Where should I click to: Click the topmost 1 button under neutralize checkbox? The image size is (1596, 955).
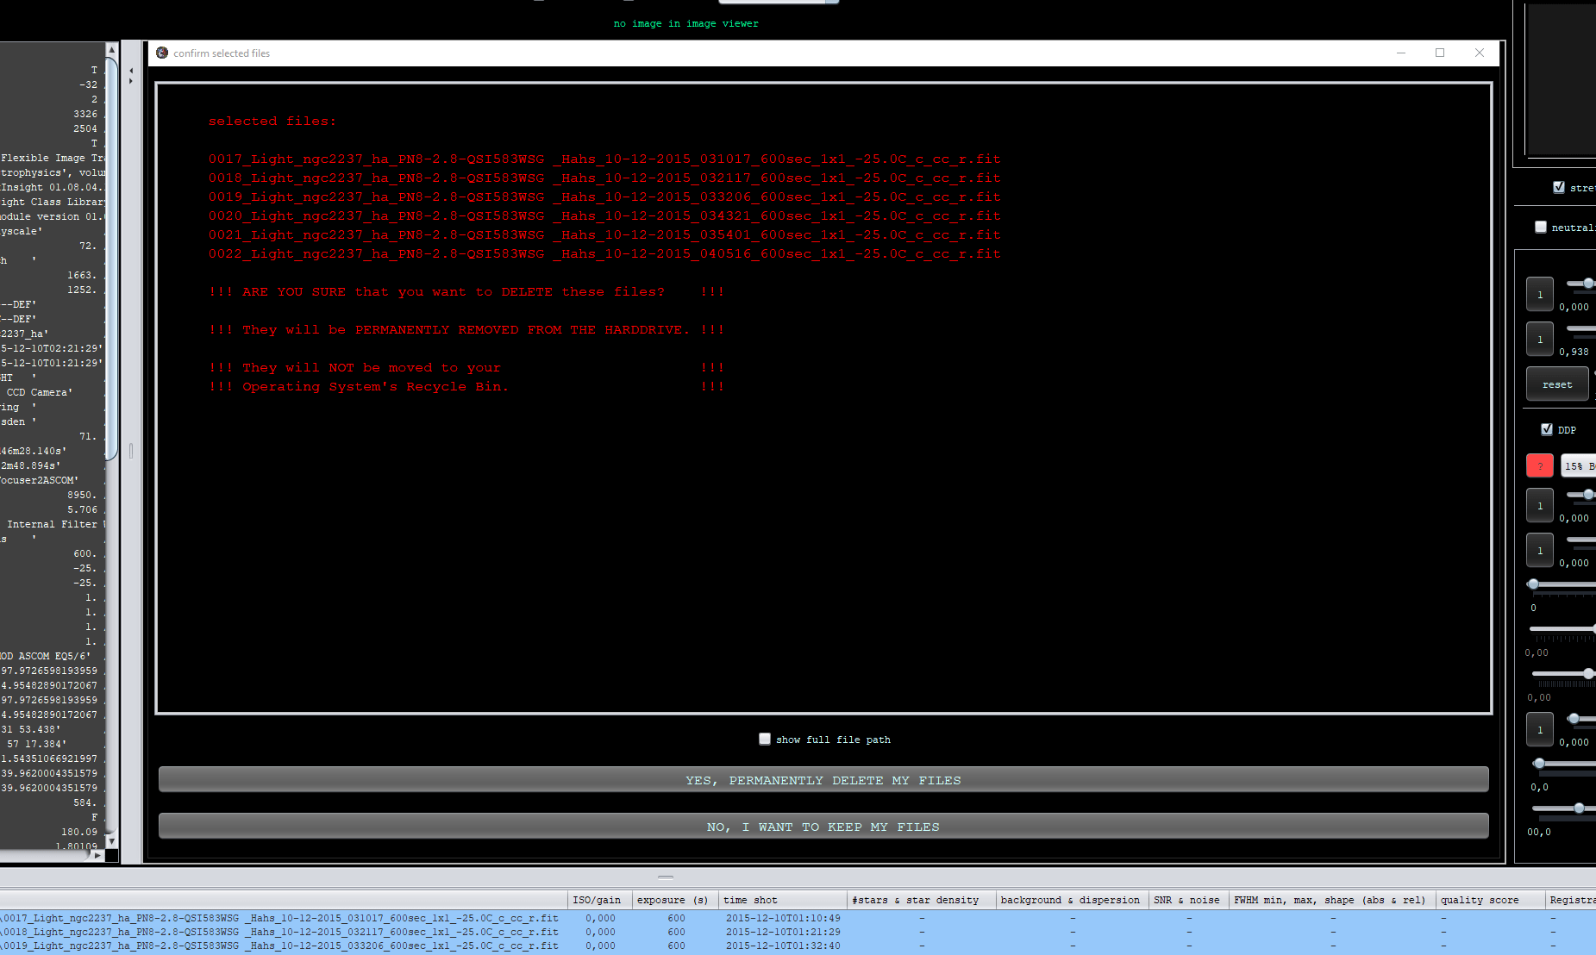pyautogui.click(x=1540, y=294)
